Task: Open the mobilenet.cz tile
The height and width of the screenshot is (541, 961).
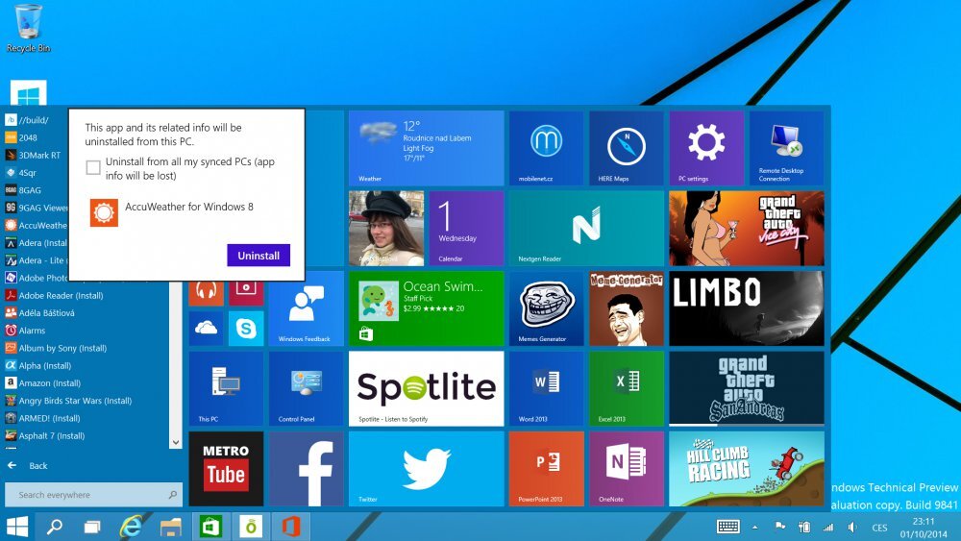Action: coord(546,148)
